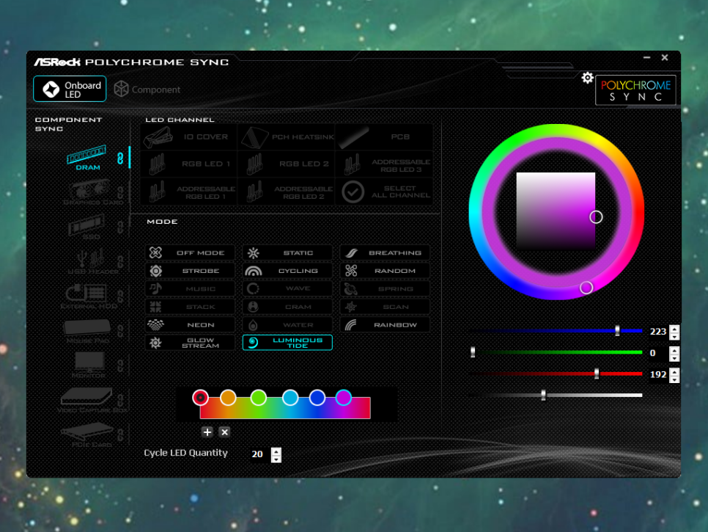Activate Scan lighting mode
The width and height of the screenshot is (708, 532).
385,307
